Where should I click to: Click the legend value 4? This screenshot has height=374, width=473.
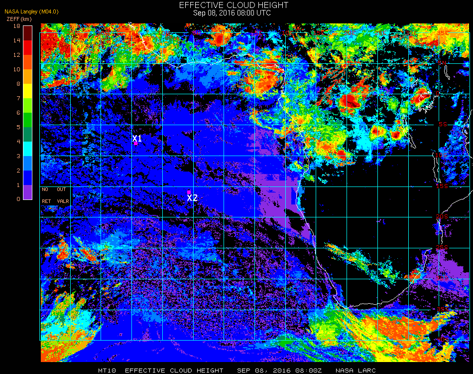pyautogui.click(x=18, y=142)
